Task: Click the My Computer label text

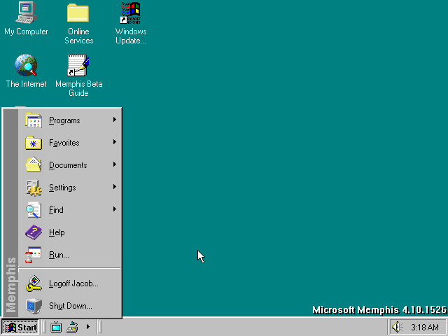Action: point(26,31)
